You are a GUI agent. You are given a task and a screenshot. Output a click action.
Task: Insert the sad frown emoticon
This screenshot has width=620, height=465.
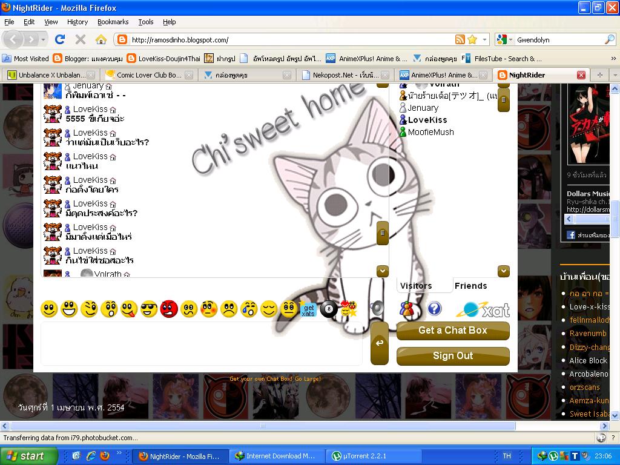(229, 309)
